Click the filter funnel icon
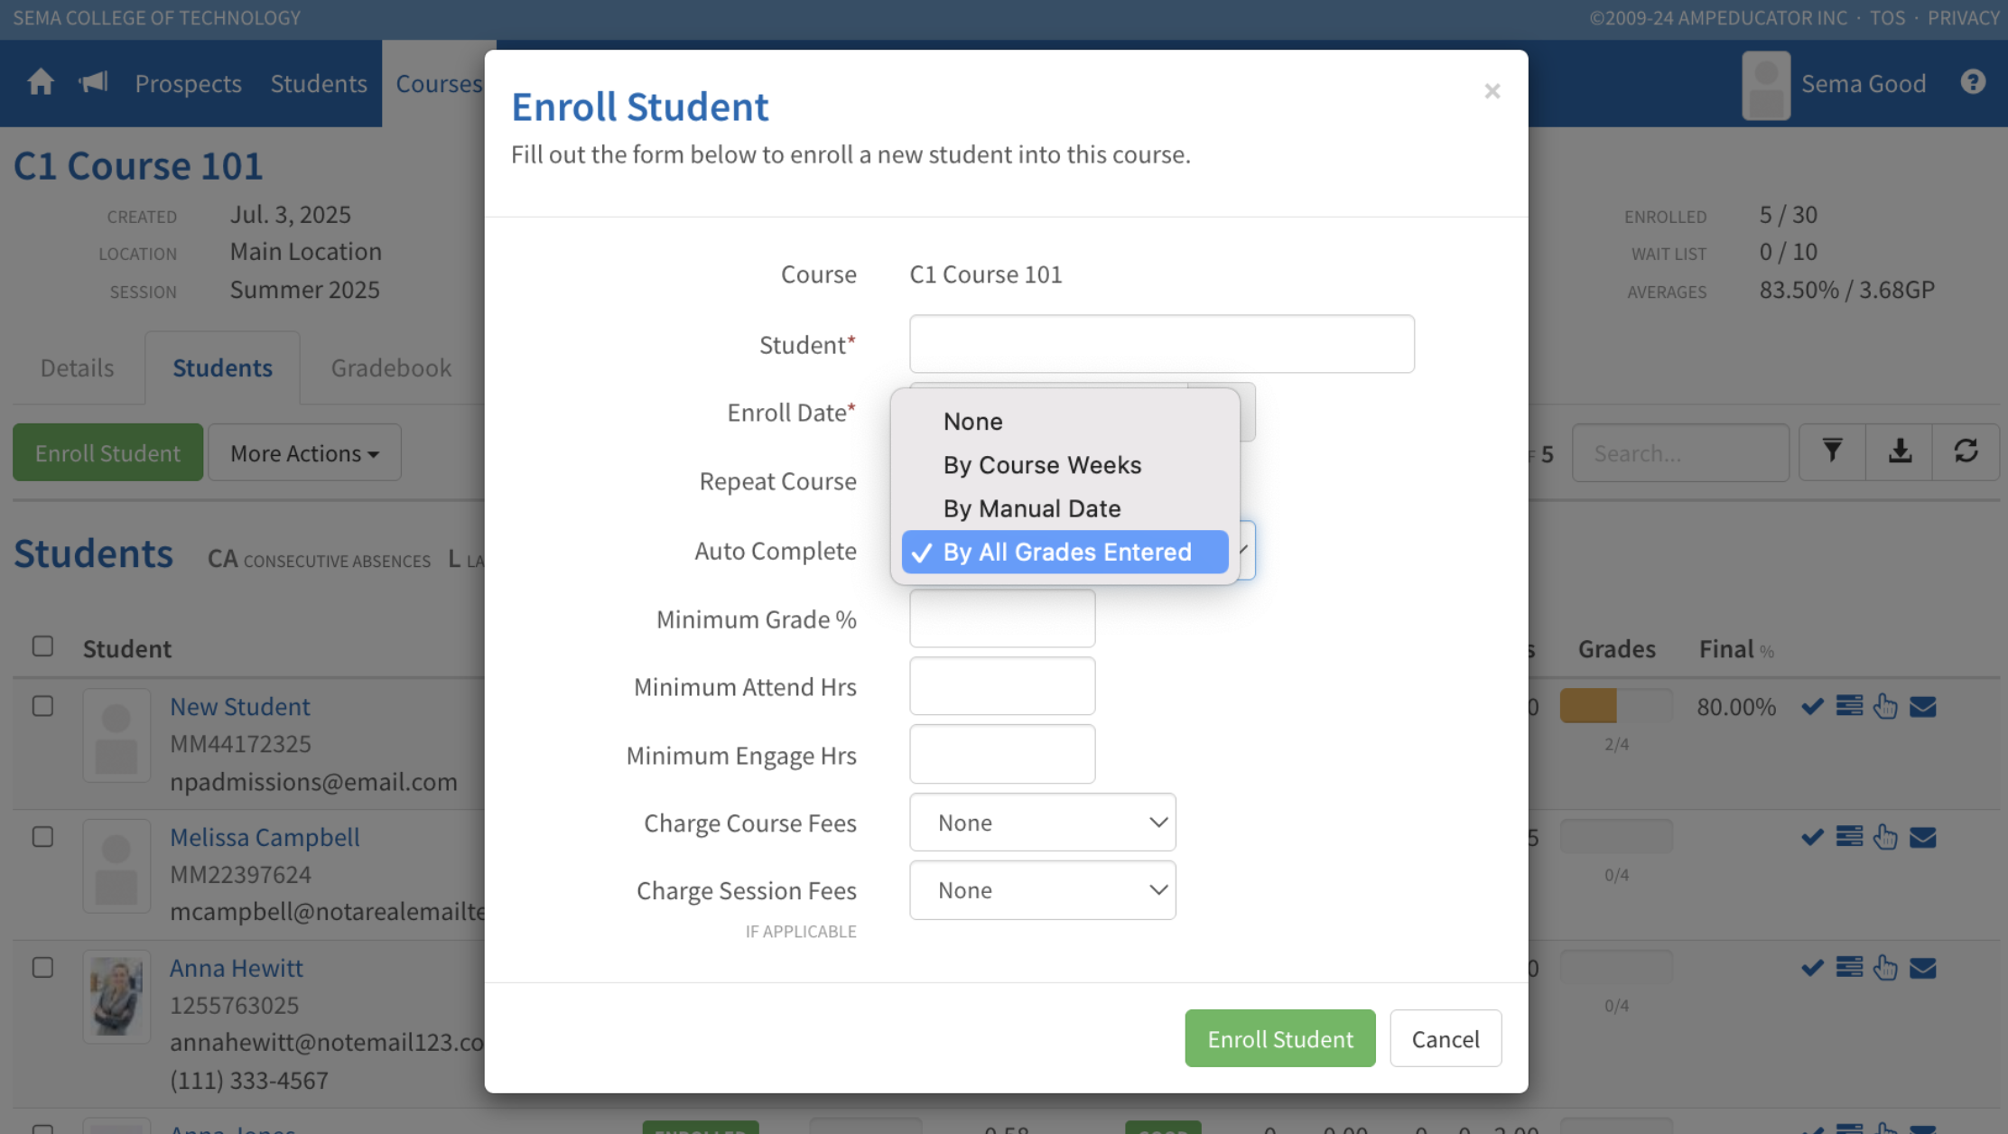Image resolution: width=2008 pixels, height=1134 pixels. 1832,452
